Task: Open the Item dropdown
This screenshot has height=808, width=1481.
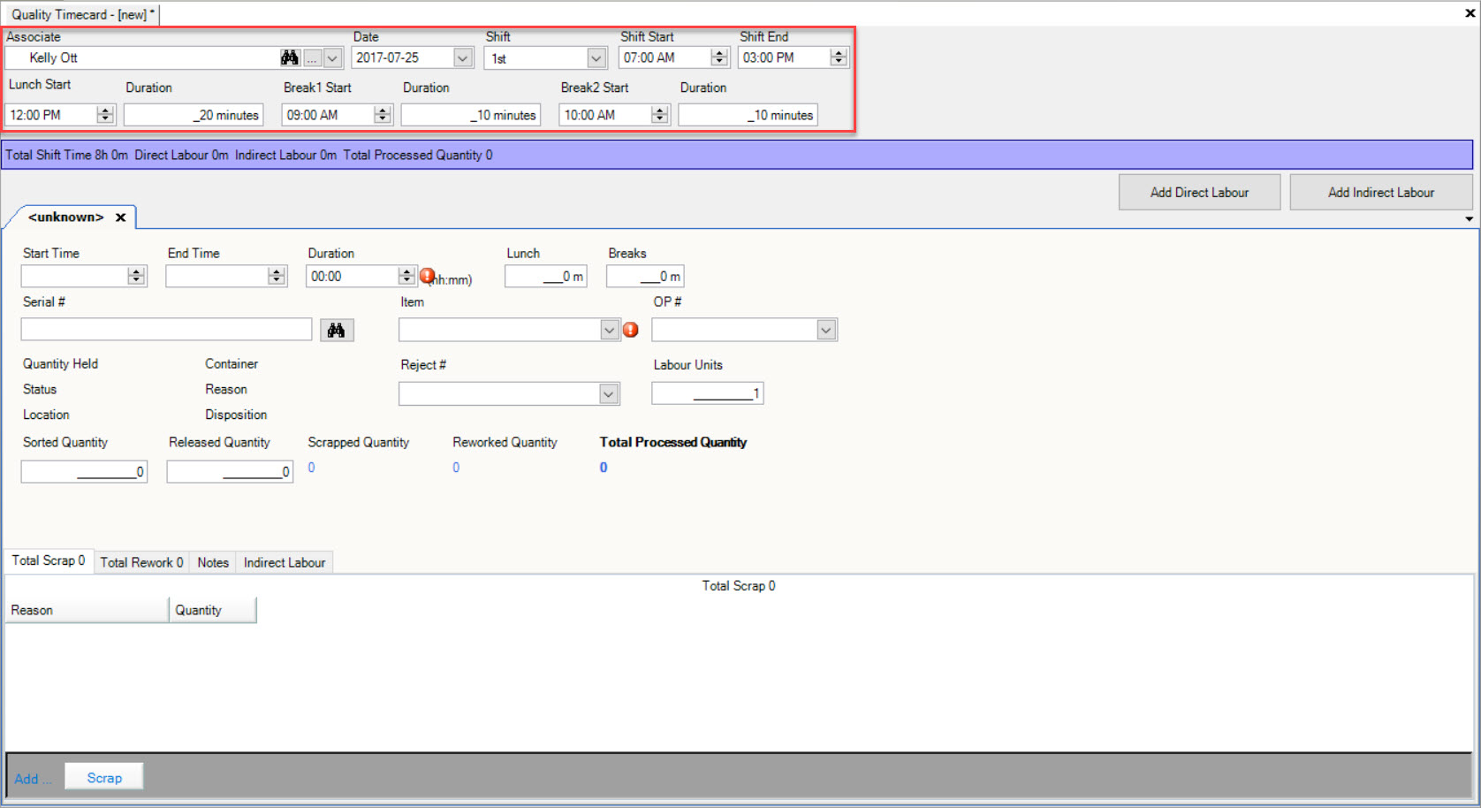Action: tap(610, 330)
